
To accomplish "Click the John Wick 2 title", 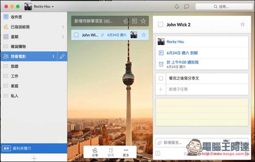I will (178, 25).
